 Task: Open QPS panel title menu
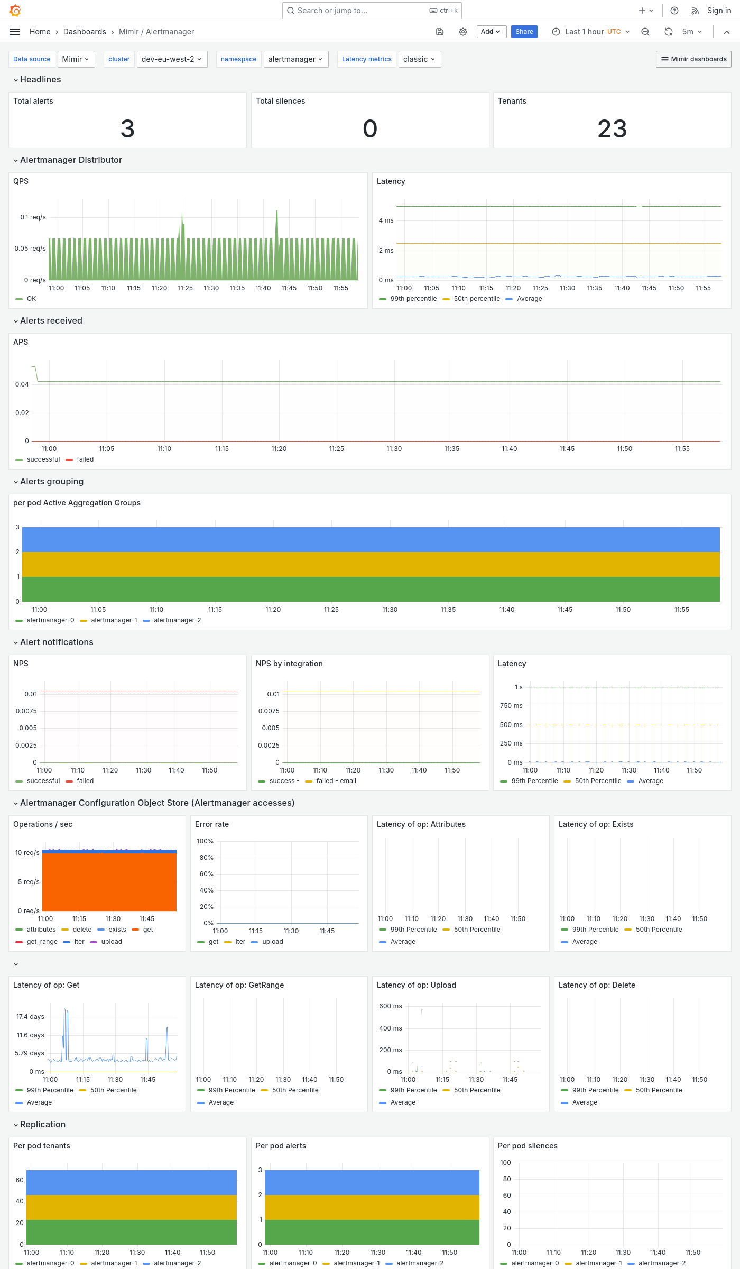pyautogui.click(x=21, y=181)
